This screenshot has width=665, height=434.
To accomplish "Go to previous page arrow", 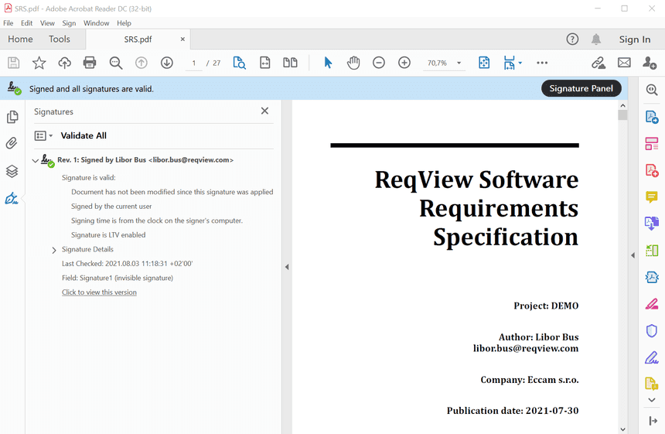I will (x=142, y=63).
